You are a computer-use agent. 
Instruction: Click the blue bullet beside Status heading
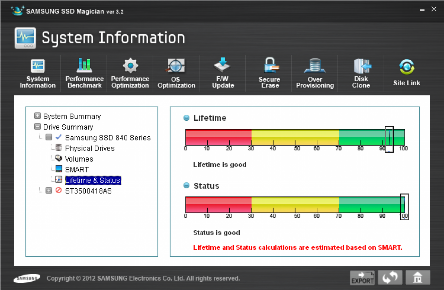tap(187, 186)
